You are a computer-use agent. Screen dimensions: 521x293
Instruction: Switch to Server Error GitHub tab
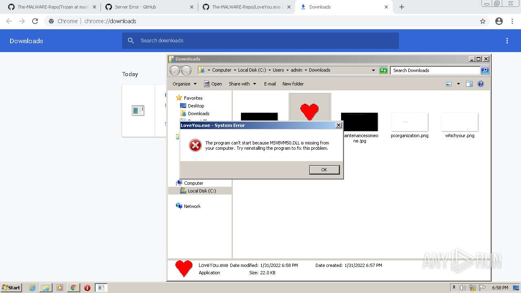[148, 7]
